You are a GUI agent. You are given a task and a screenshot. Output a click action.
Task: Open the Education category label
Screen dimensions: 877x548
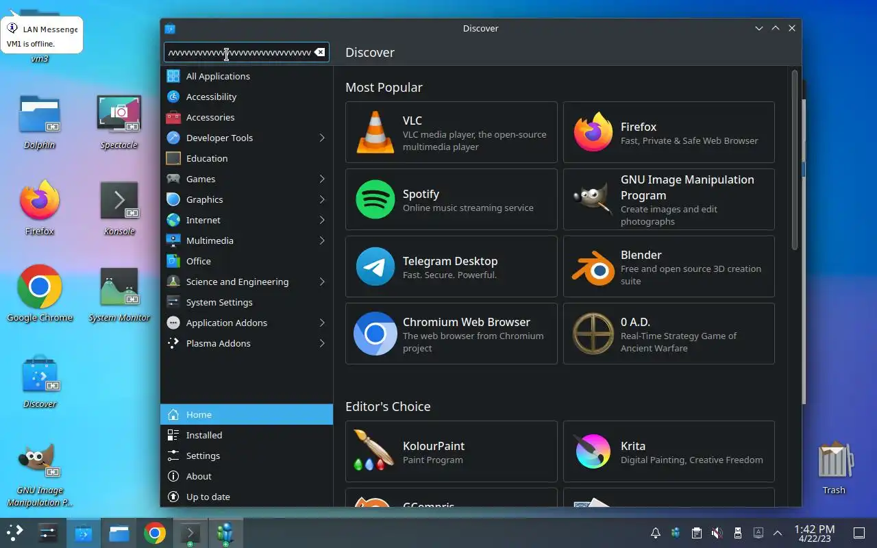click(207, 158)
